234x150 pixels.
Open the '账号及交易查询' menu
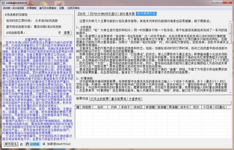48,8
